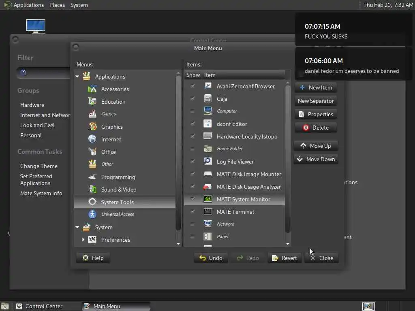This screenshot has width=415, height=311.
Task: Click the New Item button
Action: pos(316,87)
